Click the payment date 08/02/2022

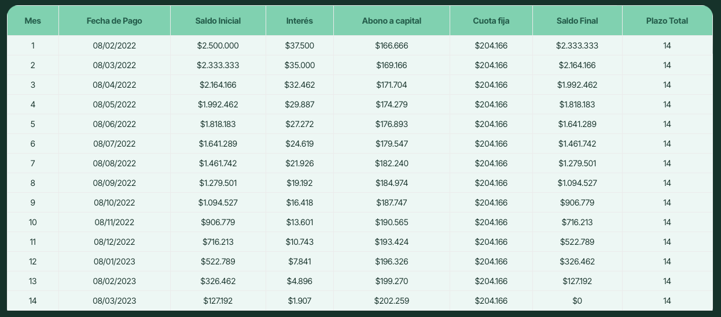pyautogui.click(x=115, y=46)
